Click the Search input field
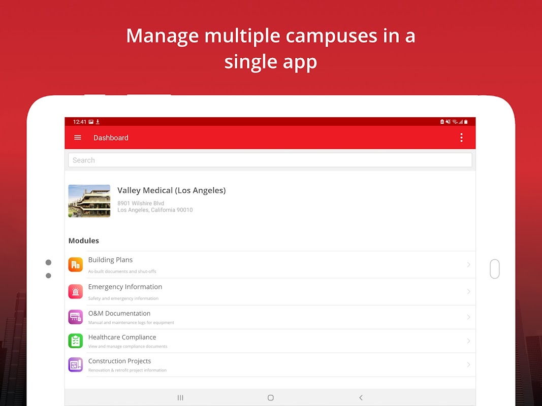Image resolution: width=542 pixels, height=406 pixels. (x=270, y=160)
